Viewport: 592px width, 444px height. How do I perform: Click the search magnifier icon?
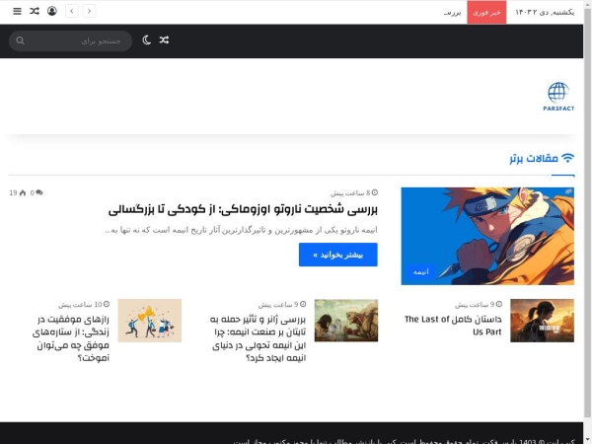click(x=21, y=40)
